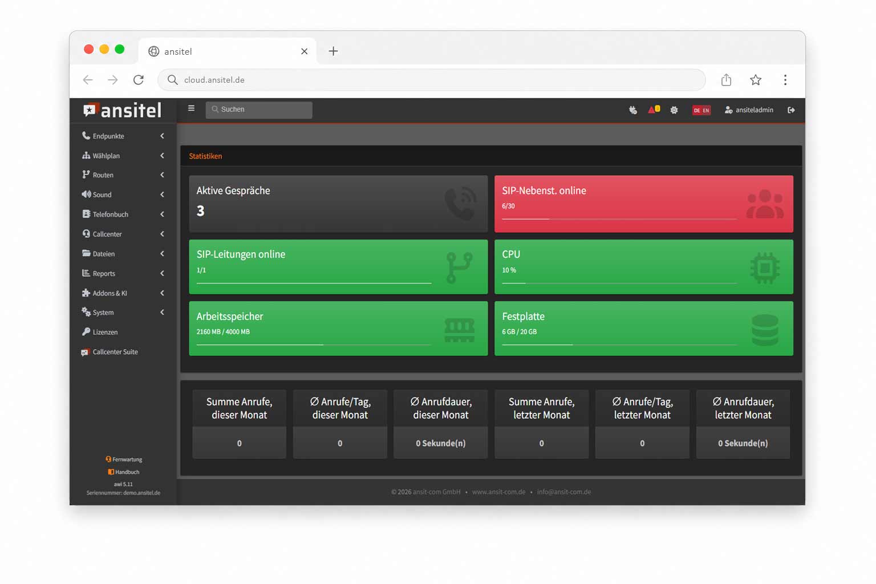The image size is (876, 584).
Task: Click the branch icon beside Routen
Action: pos(86,175)
